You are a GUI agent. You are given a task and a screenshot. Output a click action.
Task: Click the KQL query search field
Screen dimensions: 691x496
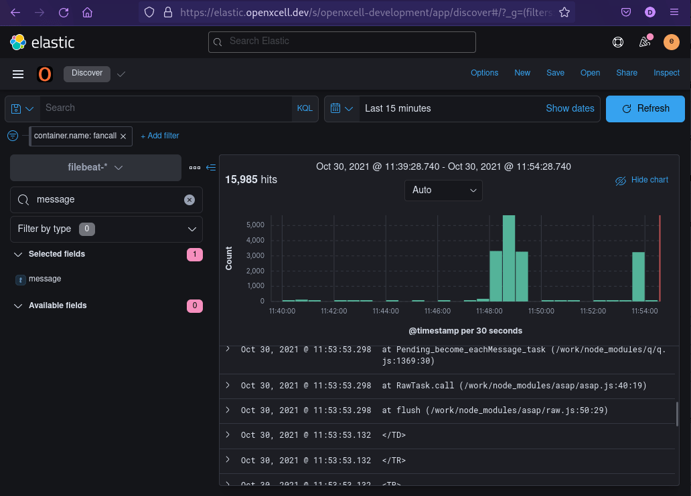(167, 108)
